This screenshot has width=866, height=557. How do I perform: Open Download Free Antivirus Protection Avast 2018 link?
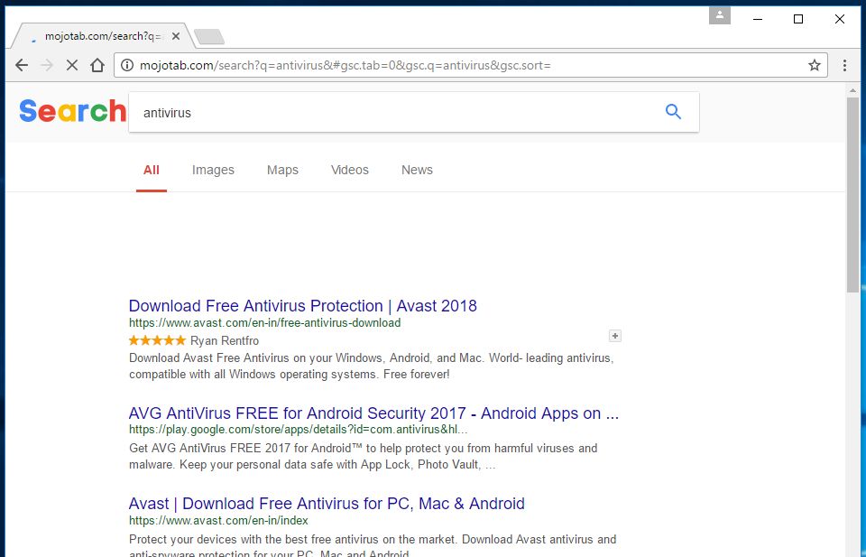tap(302, 306)
